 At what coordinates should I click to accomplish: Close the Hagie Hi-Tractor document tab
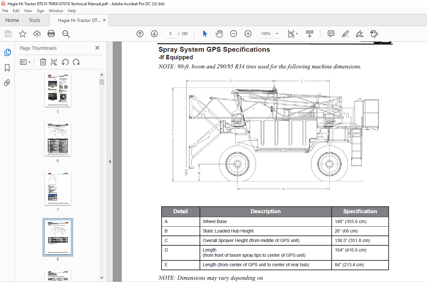(x=105, y=20)
